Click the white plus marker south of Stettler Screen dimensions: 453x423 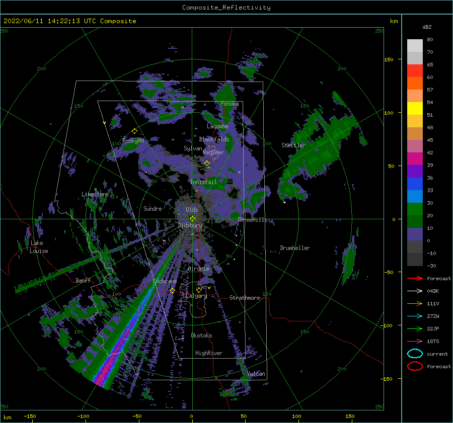tap(284, 202)
